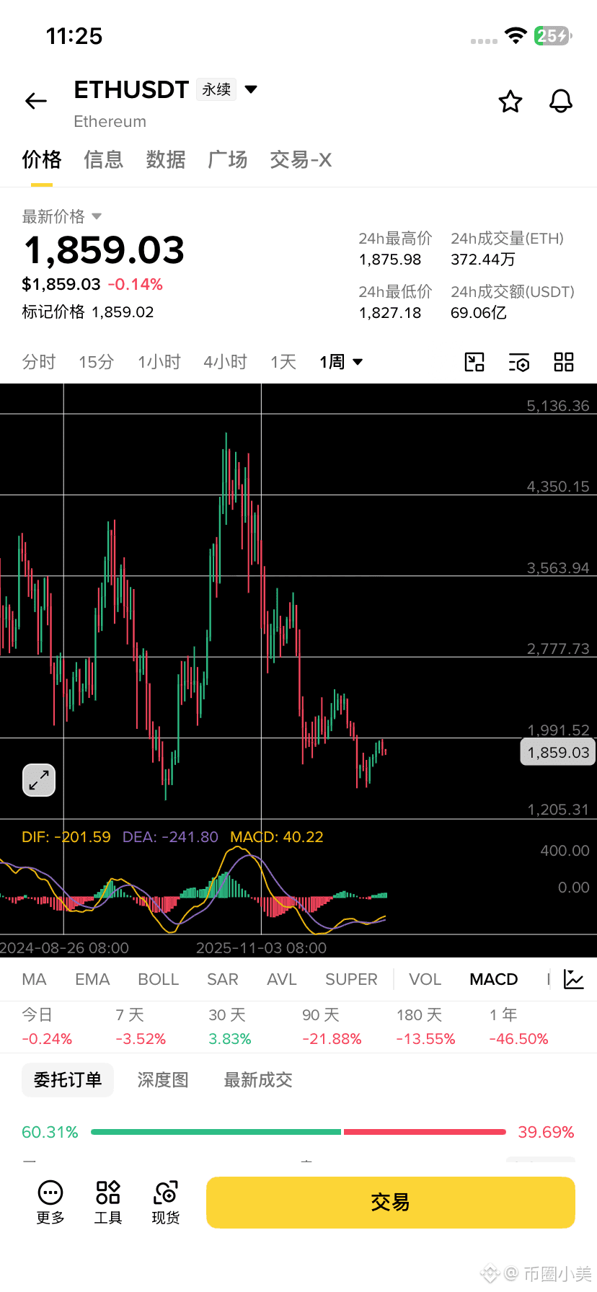
Task: Tap the 24h最高价 1,875.98 value
Action: (x=390, y=260)
